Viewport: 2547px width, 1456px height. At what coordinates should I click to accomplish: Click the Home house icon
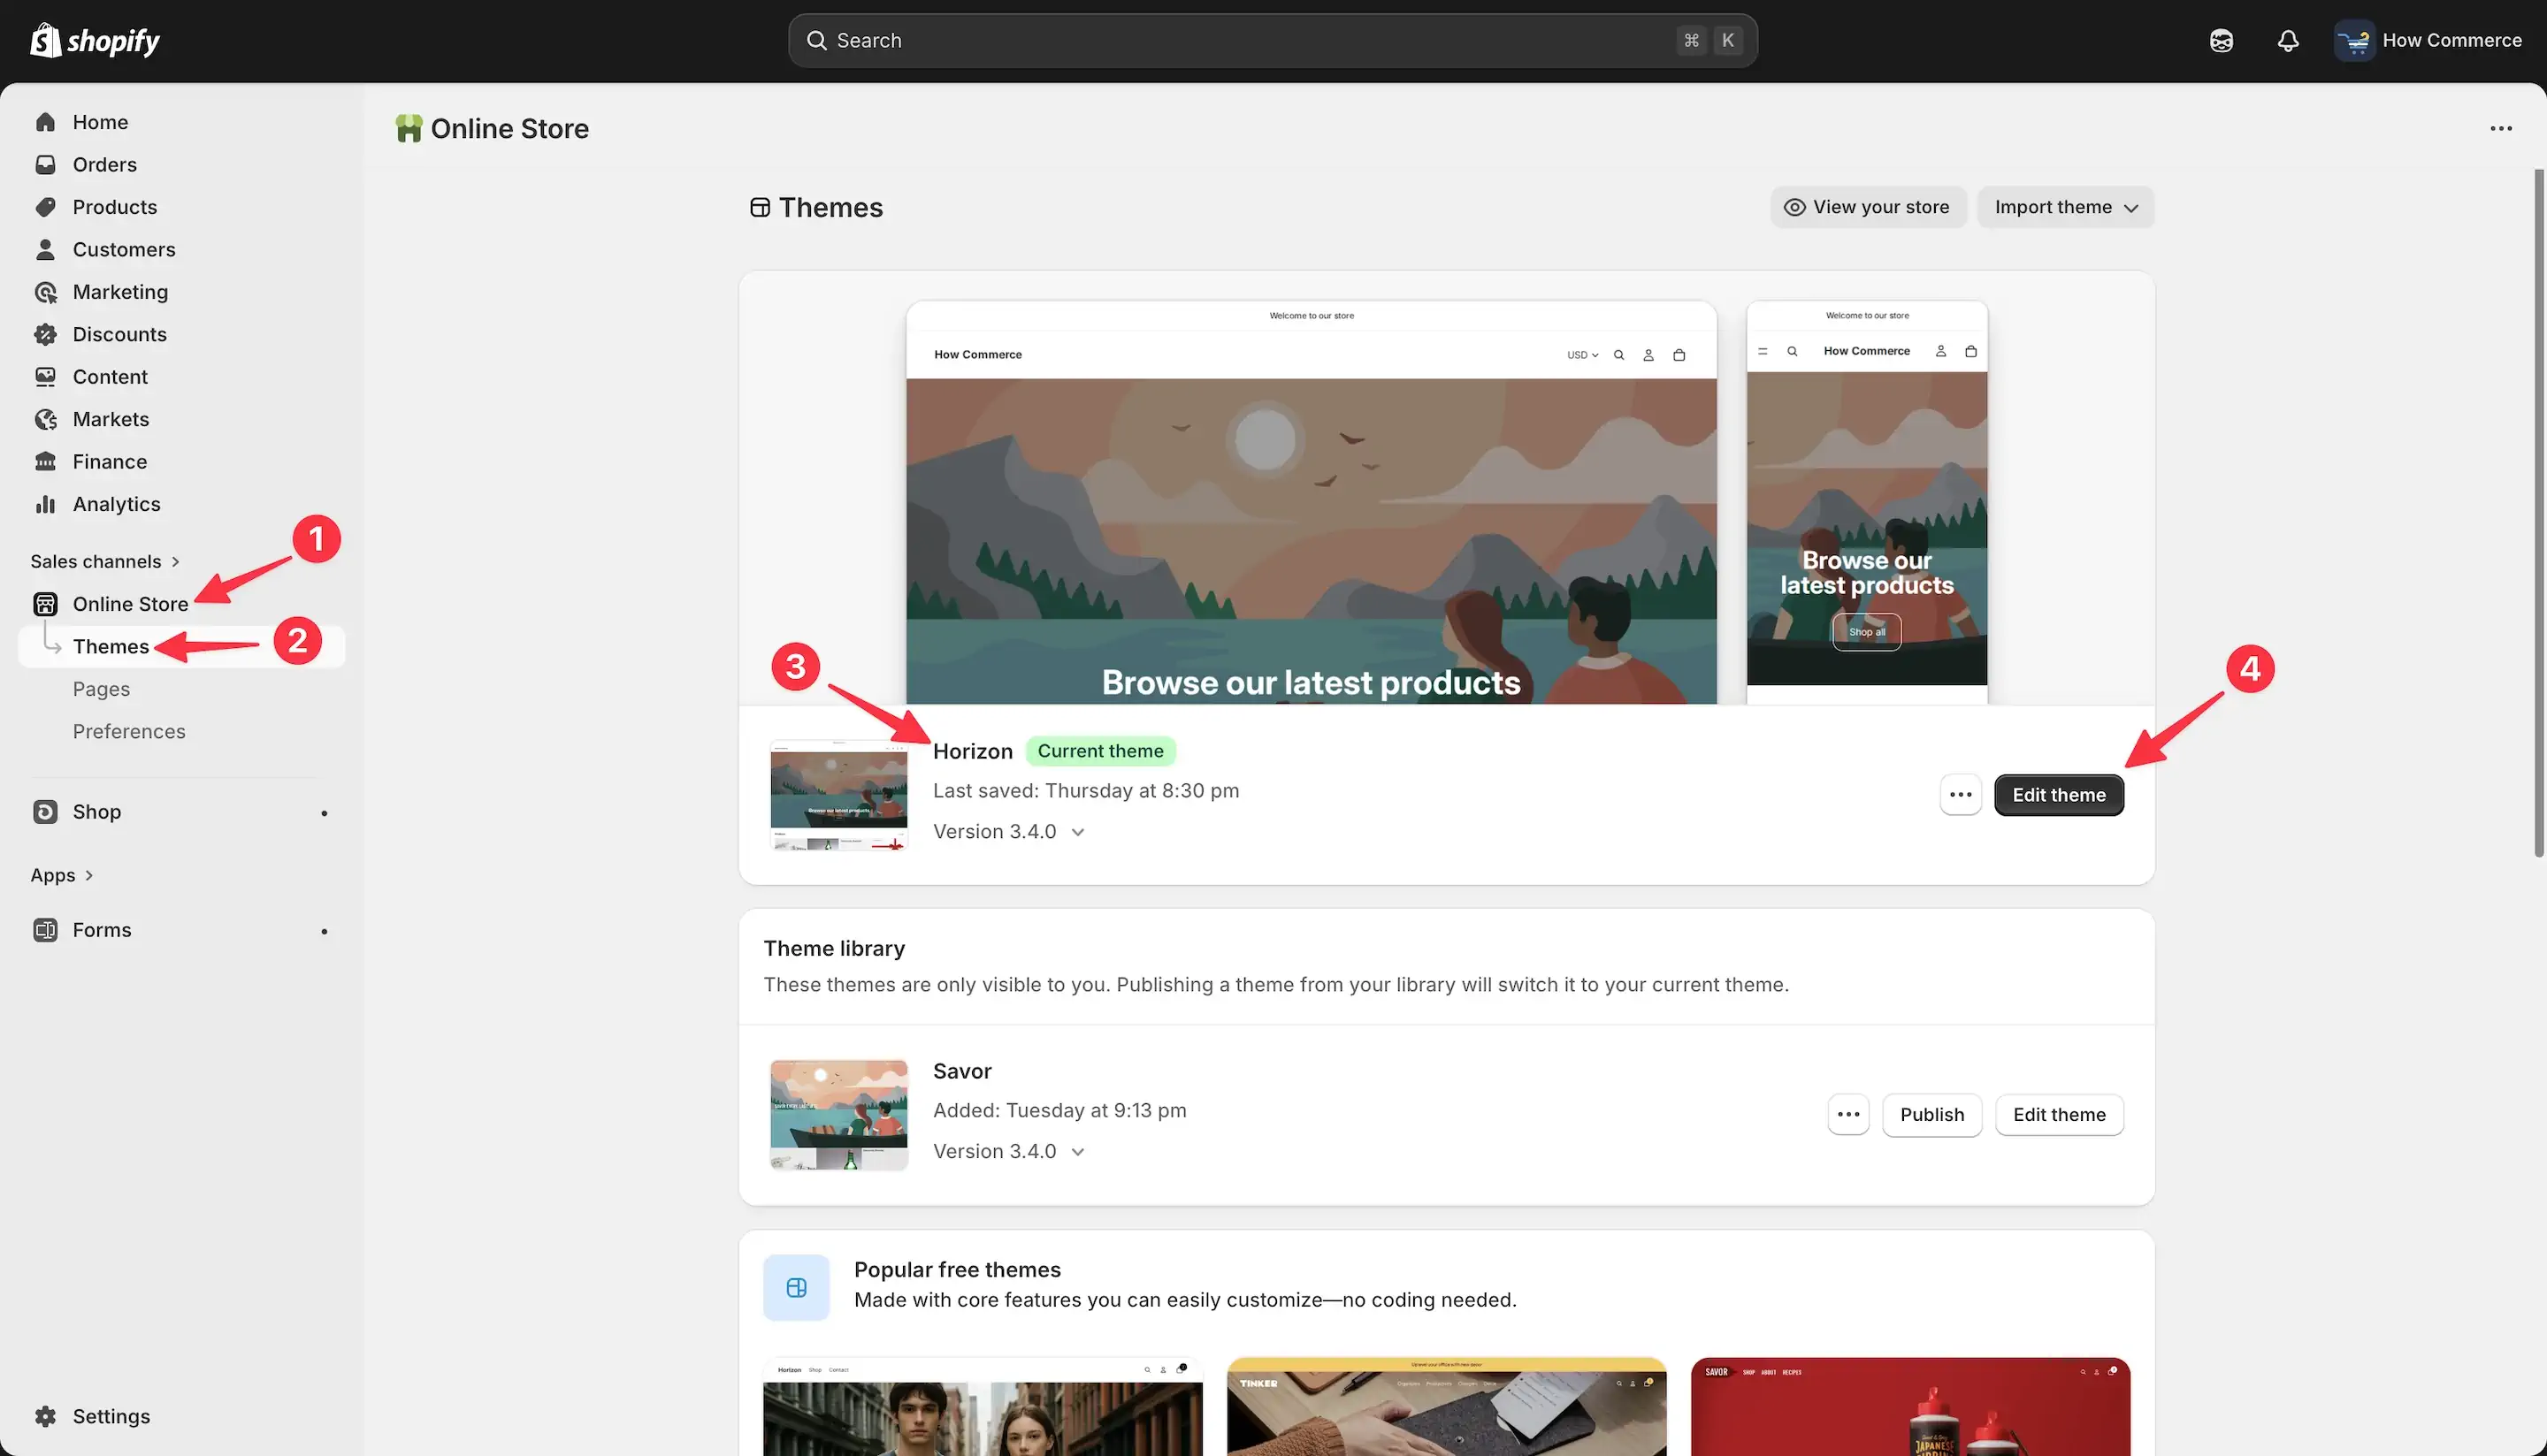(45, 122)
